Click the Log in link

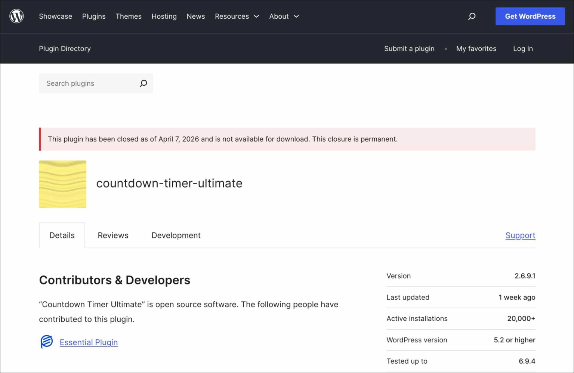(x=523, y=49)
